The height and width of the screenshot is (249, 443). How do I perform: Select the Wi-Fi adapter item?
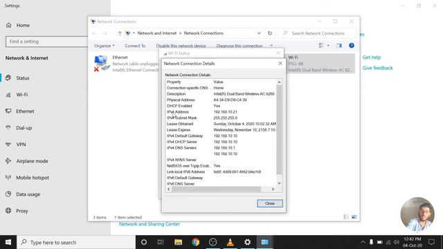[320, 64]
